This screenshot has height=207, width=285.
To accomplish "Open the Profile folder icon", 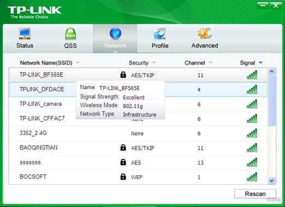I will point(160,34).
